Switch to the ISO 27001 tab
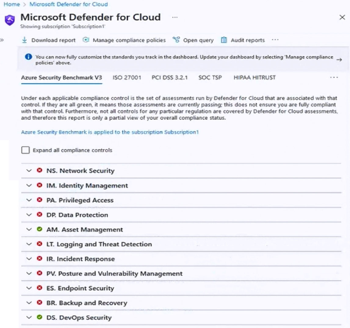350x328 pixels. [x=127, y=78]
